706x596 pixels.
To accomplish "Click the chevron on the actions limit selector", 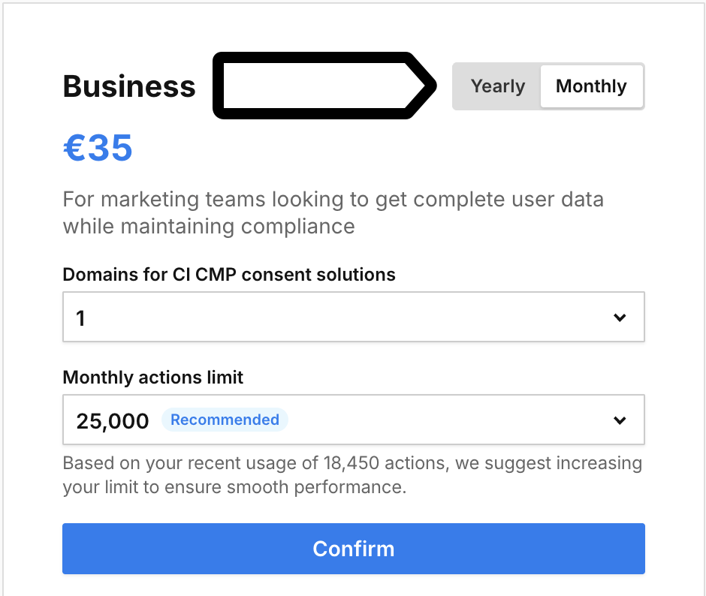I will 620,420.
